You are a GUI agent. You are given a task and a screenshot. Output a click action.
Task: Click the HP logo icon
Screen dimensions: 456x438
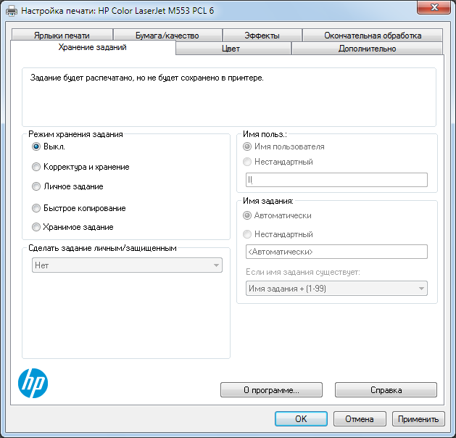(32, 381)
